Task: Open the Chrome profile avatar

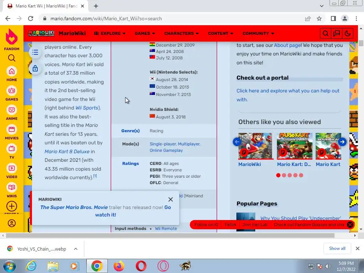Action: point(345,18)
